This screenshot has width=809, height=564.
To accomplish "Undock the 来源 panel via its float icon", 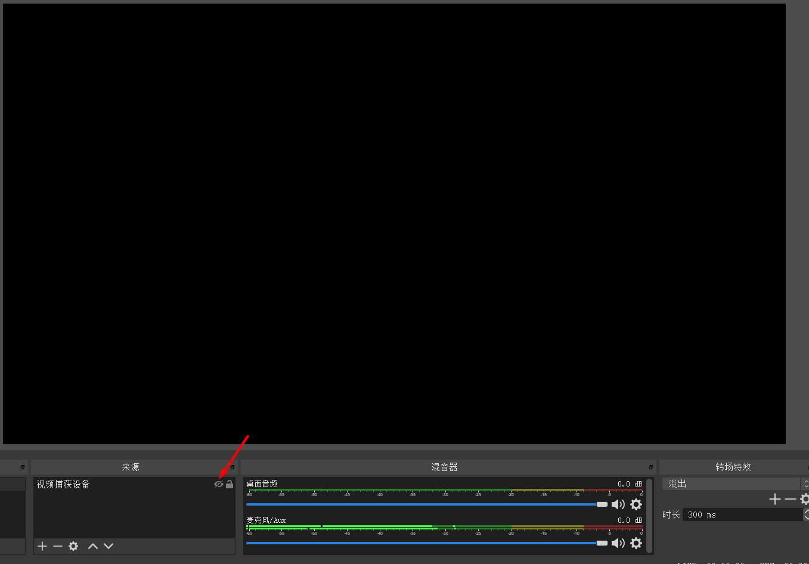I will coord(233,467).
